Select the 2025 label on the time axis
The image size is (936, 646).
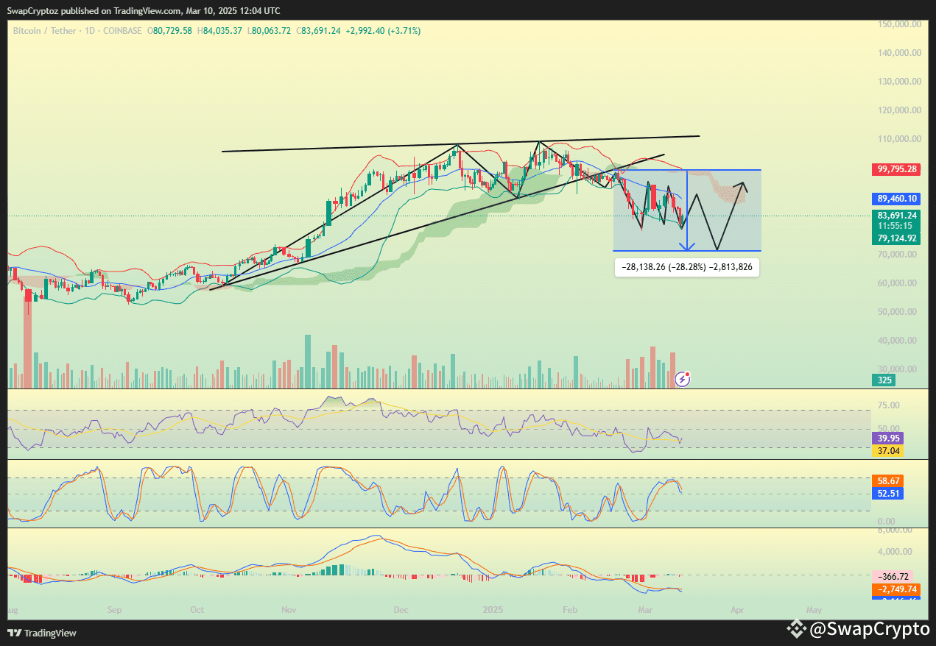pos(493,610)
